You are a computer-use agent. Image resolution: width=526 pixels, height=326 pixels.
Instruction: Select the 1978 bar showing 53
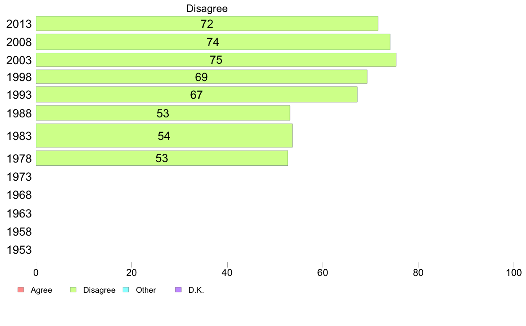tap(162, 158)
